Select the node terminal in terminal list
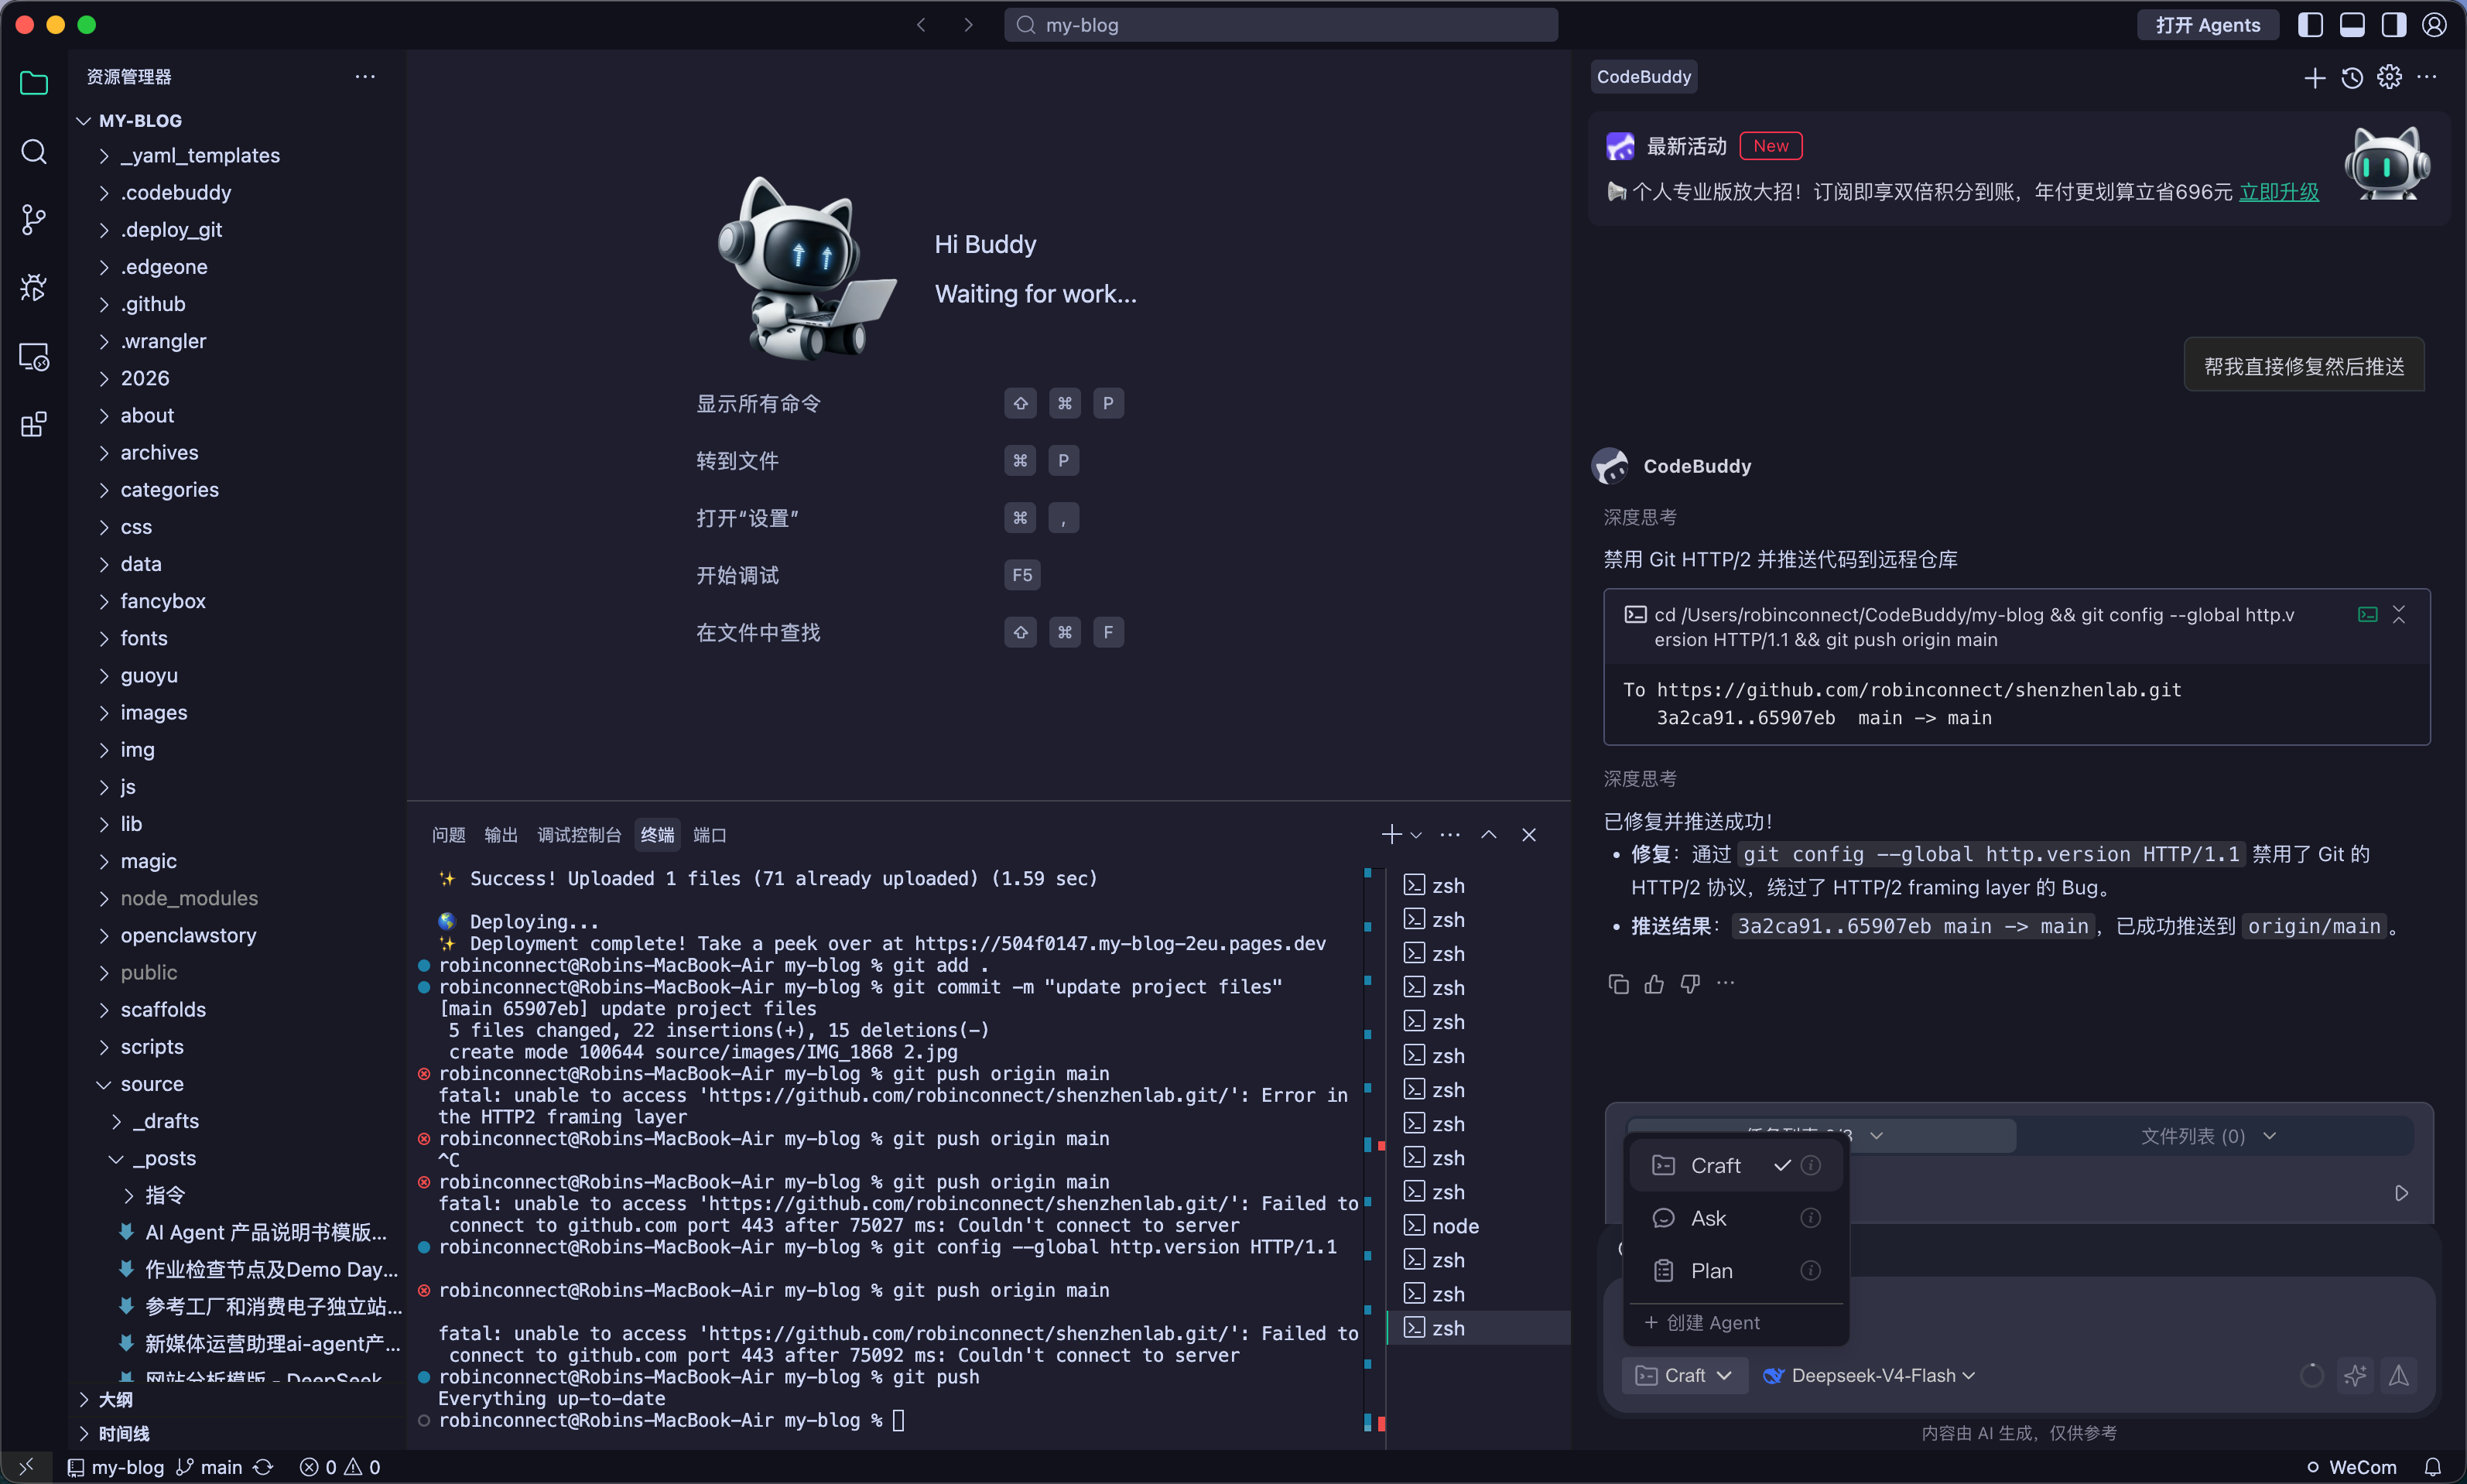The width and height of the screenshot is (2467, 1484). tap(1478, 1226)
